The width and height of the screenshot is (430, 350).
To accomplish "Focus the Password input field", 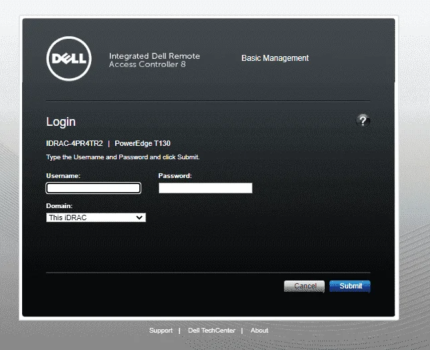I will (206, 188).
